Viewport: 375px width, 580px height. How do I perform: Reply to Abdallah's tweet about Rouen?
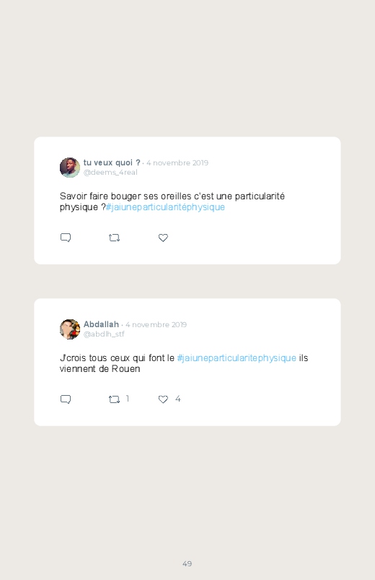66,399
